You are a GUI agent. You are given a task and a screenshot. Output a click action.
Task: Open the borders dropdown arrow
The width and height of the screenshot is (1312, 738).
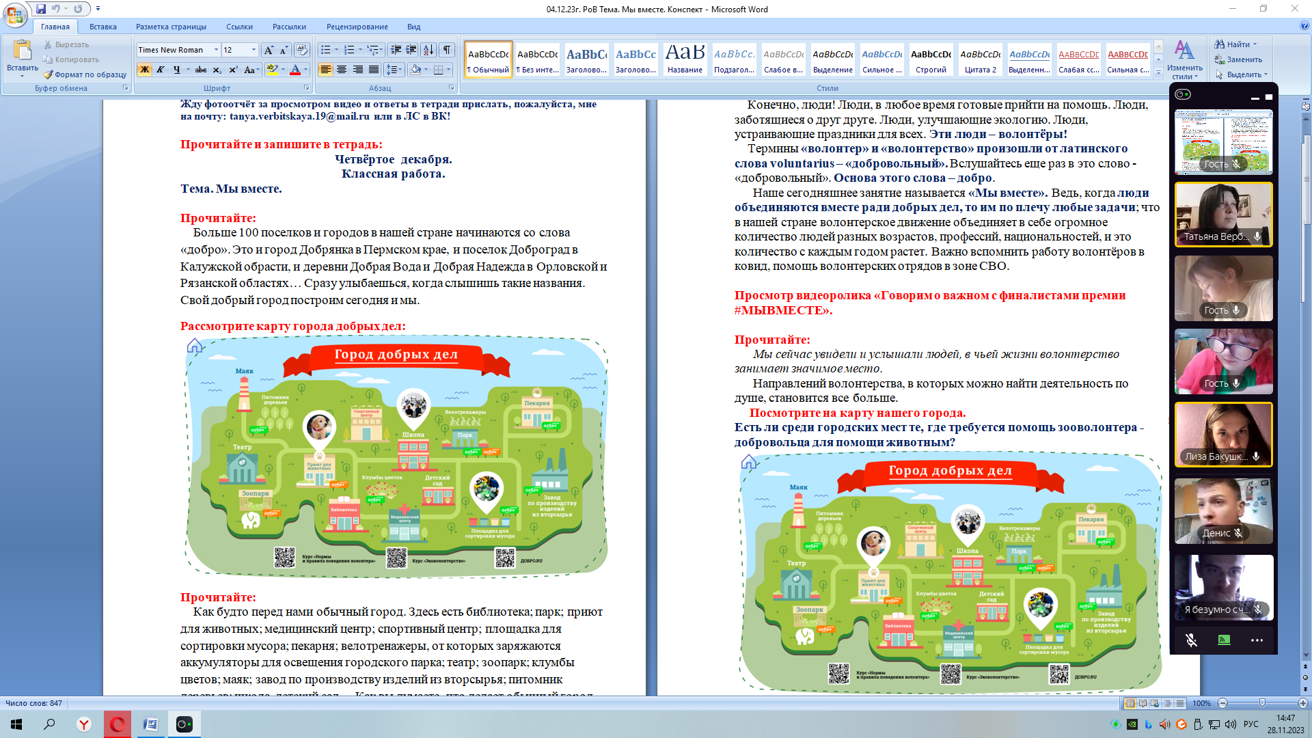[449, 70]
